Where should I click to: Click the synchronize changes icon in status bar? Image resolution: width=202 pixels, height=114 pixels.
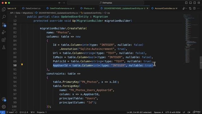pyautogui.click(x=16, y=112)
